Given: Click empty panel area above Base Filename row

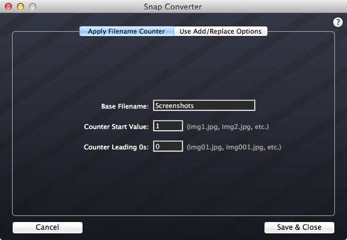Looking at the screenshot, I should [173, 66].
